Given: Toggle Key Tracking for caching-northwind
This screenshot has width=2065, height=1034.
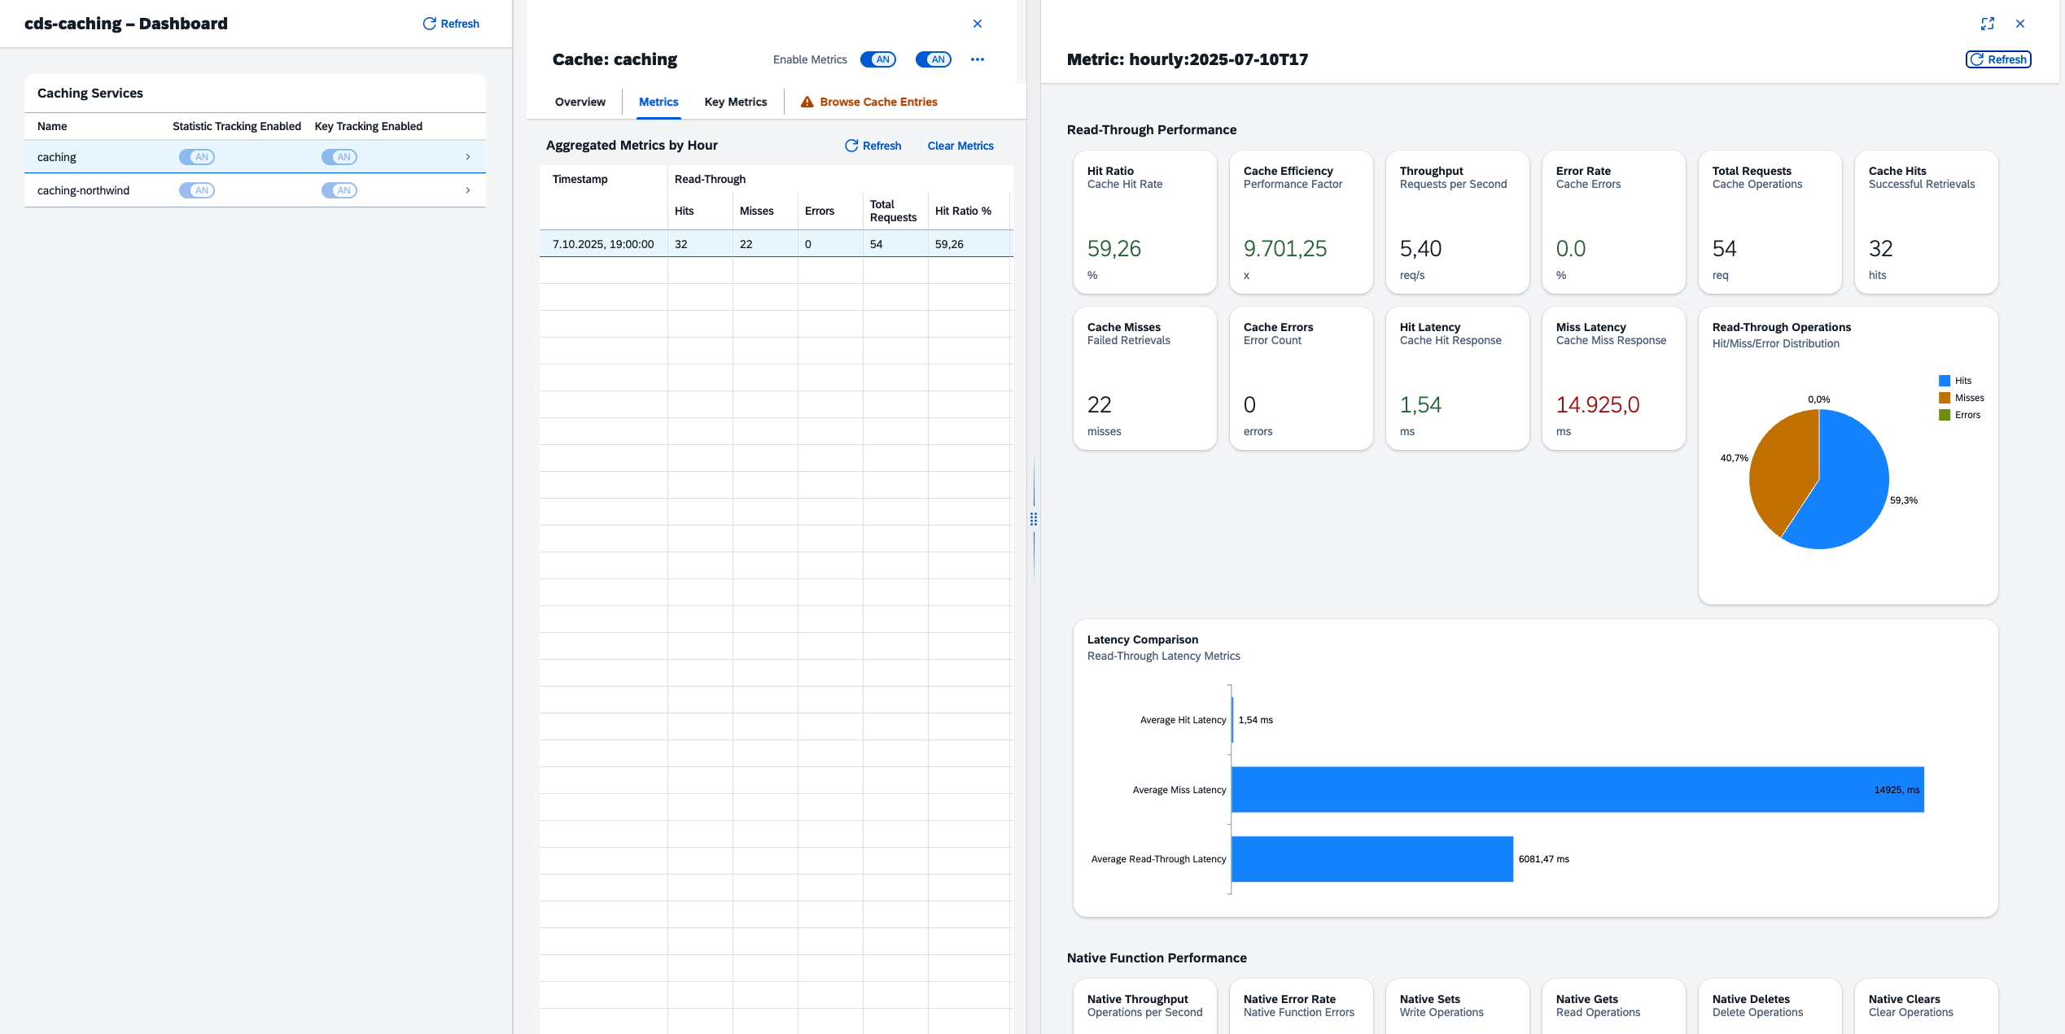Looking at the screenshot, I should [x=339, y=190].
